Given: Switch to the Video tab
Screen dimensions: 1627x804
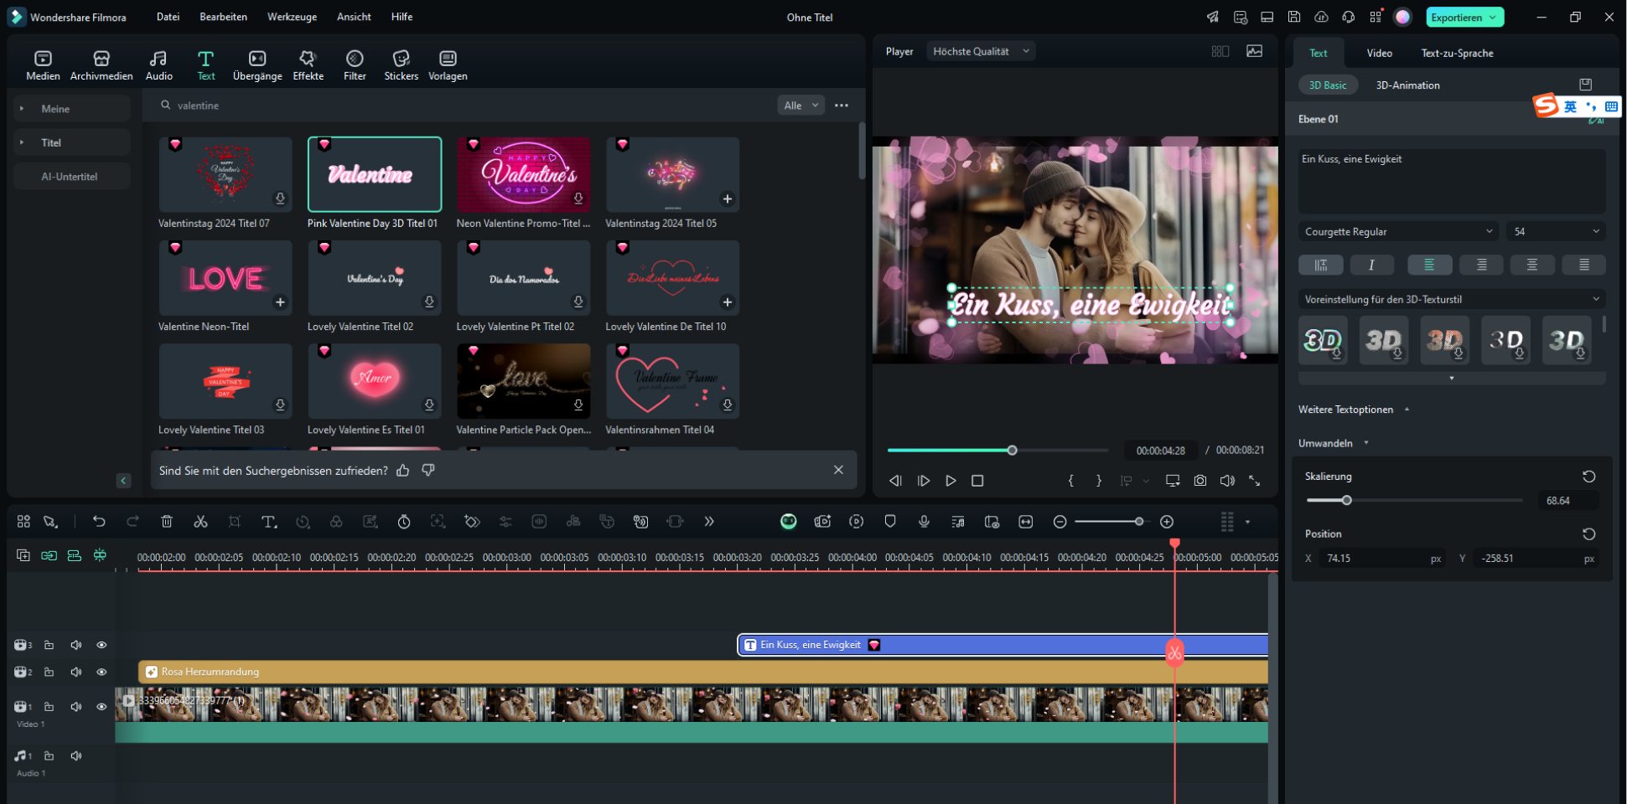Looking at the screenshot, I should pyautogui.click(x=1379, y=53).
